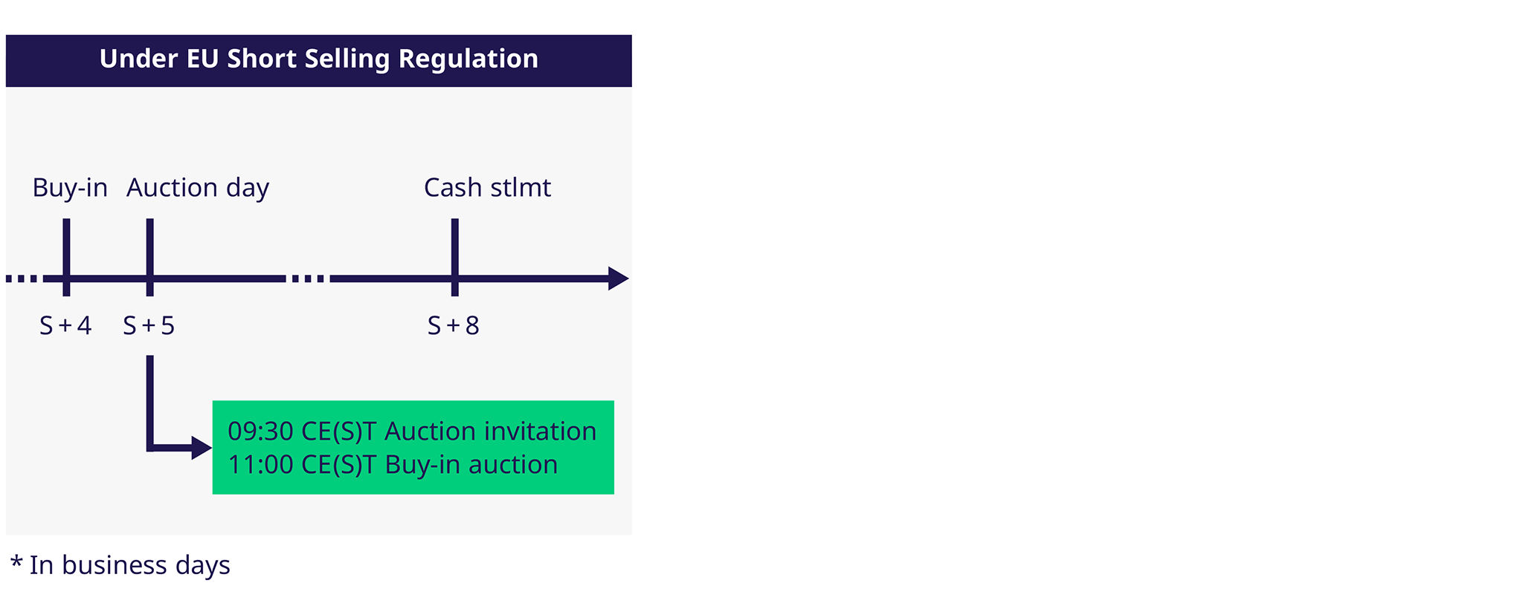Select the Buy-in label
Screen dimensions: 1523x609
pos(70,188)
